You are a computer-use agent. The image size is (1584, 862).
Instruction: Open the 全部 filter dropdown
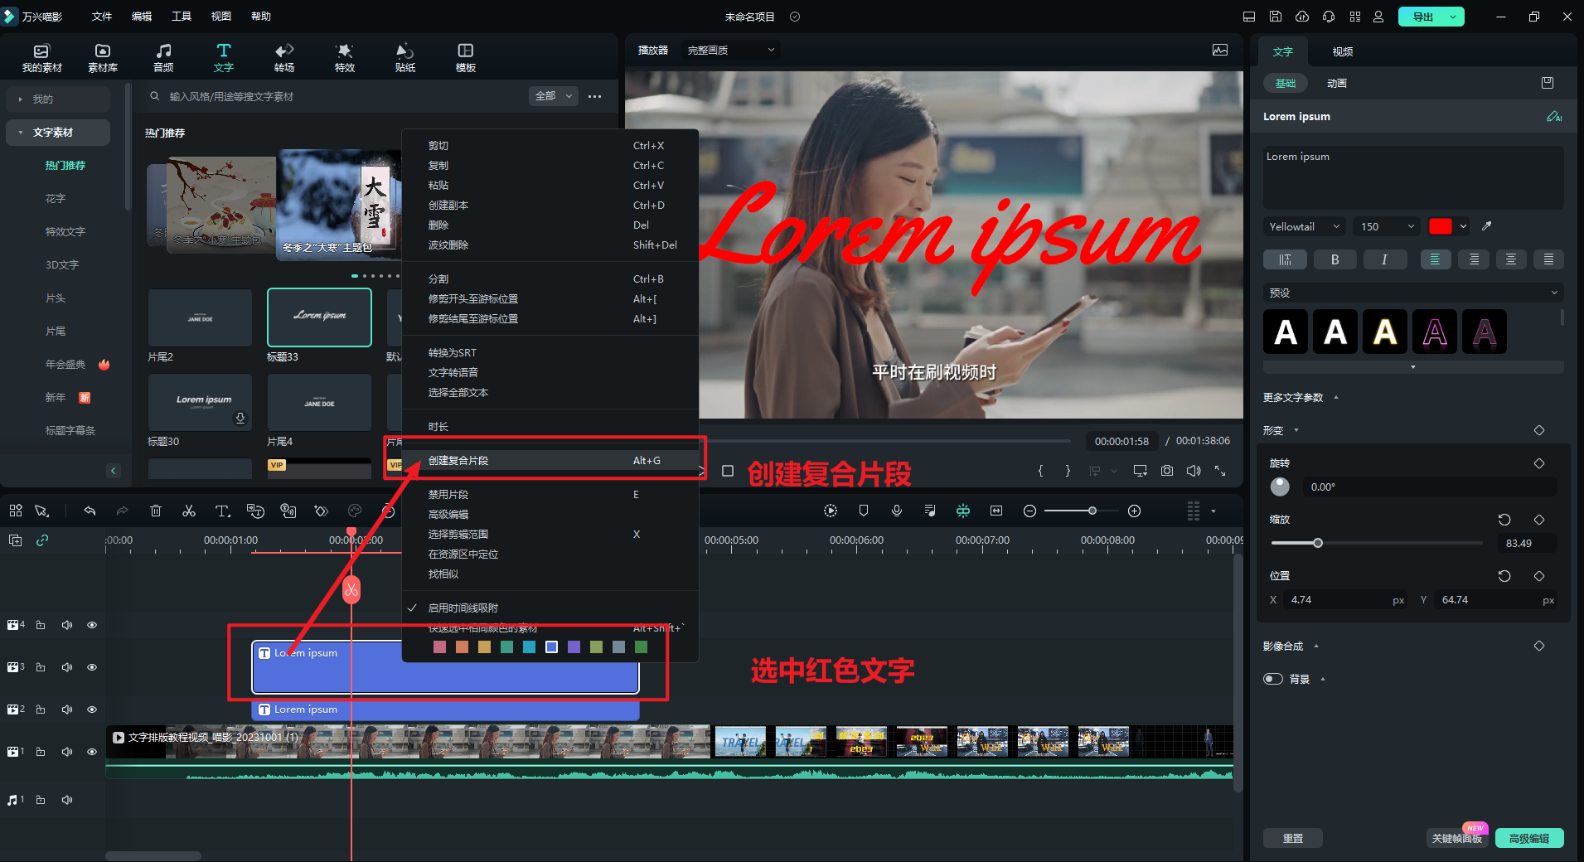point(553,96)
